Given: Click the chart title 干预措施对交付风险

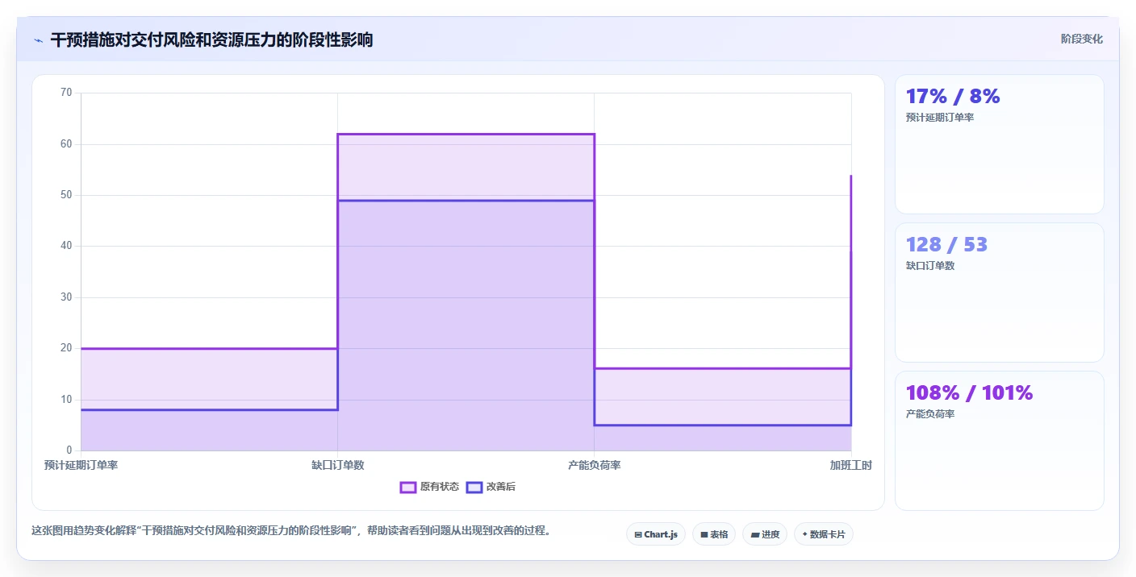Looking at the screenshot, I should [x=212, y=39].
